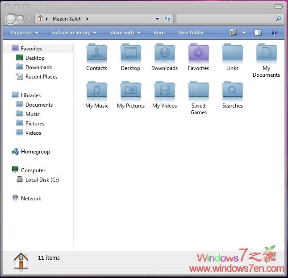Image resolution: width=288 pixels, height=278 pixels.
Task: Select the My Videos folder
Action: [x=165, y=95]
